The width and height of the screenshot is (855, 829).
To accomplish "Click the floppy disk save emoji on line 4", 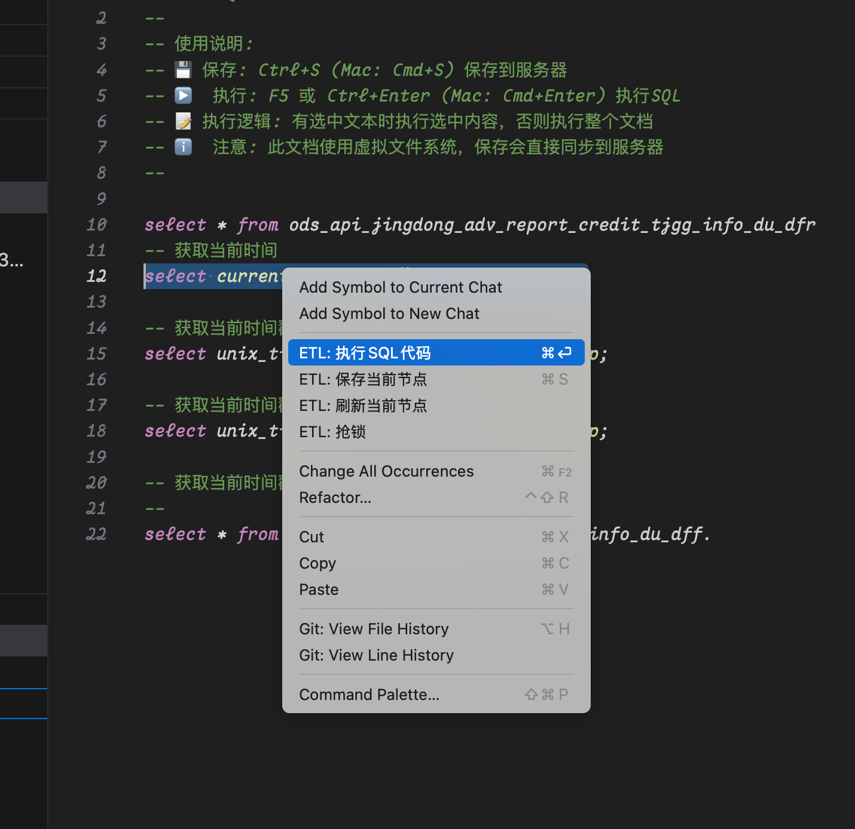I will [x=183, y=70].
